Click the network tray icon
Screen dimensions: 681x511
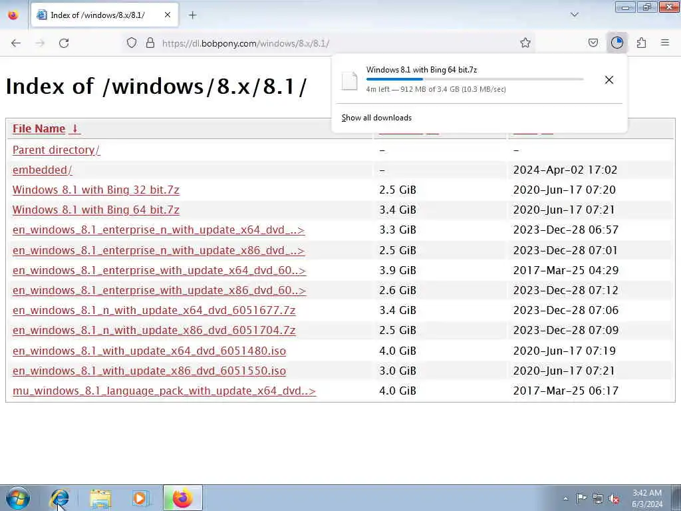point(598,498)
